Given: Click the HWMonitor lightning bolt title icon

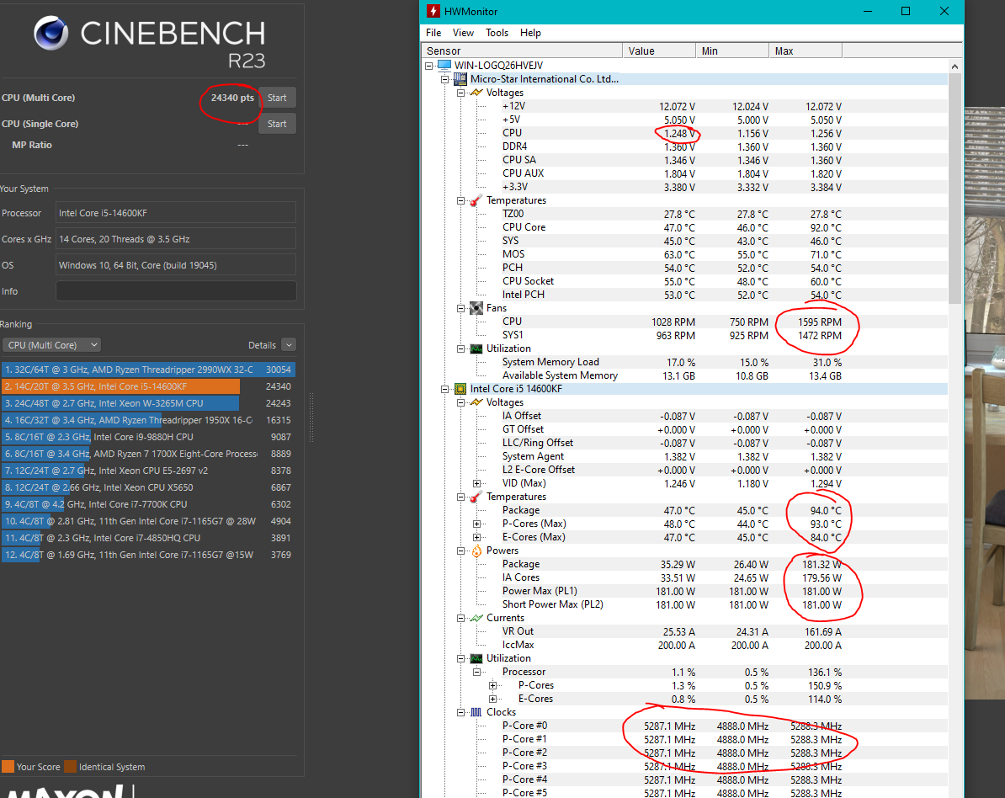Looking at the screenshot, I should click(x=434, y=11).
